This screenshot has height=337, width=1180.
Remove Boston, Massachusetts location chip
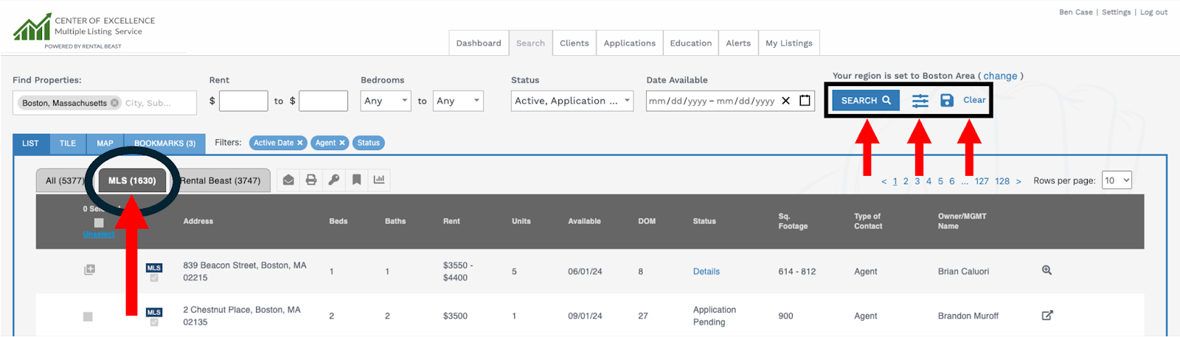tap(115, 103)
